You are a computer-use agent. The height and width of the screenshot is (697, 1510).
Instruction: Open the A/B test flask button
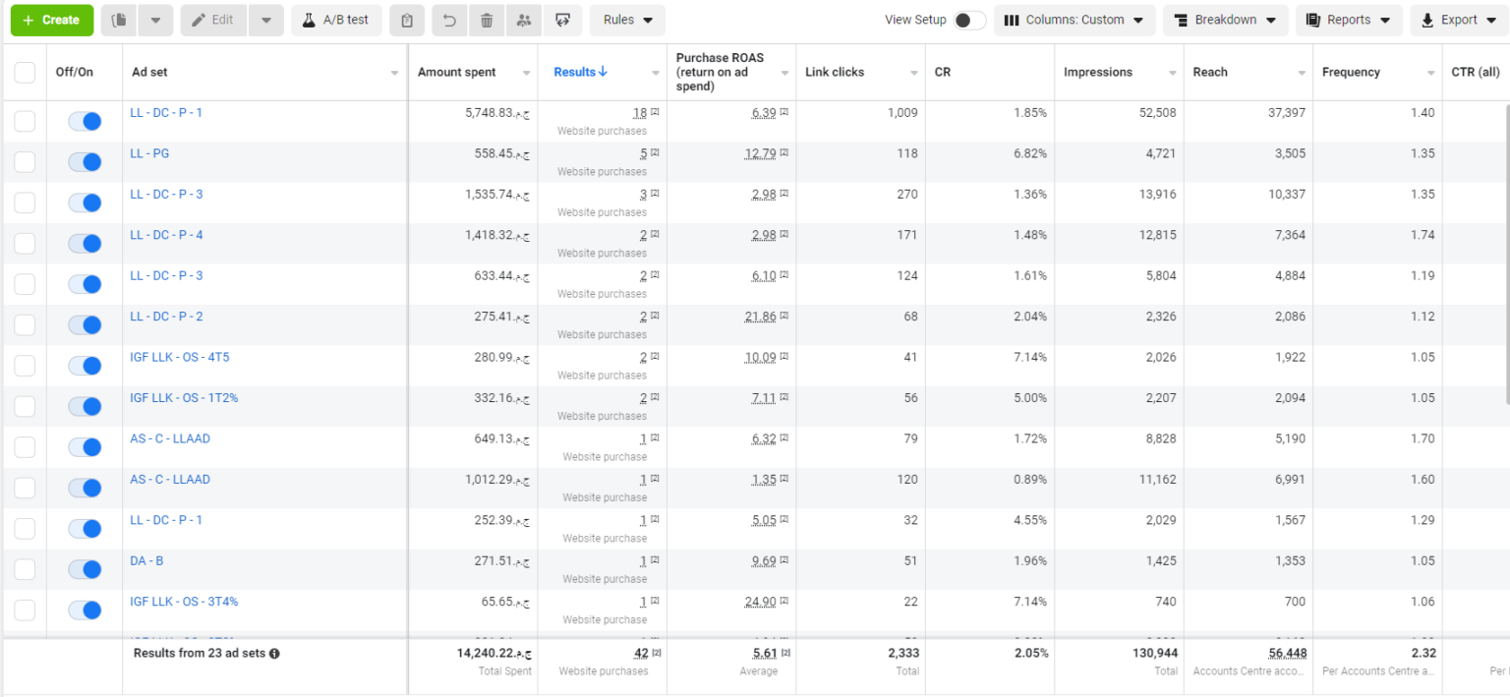tap(336, 21)
